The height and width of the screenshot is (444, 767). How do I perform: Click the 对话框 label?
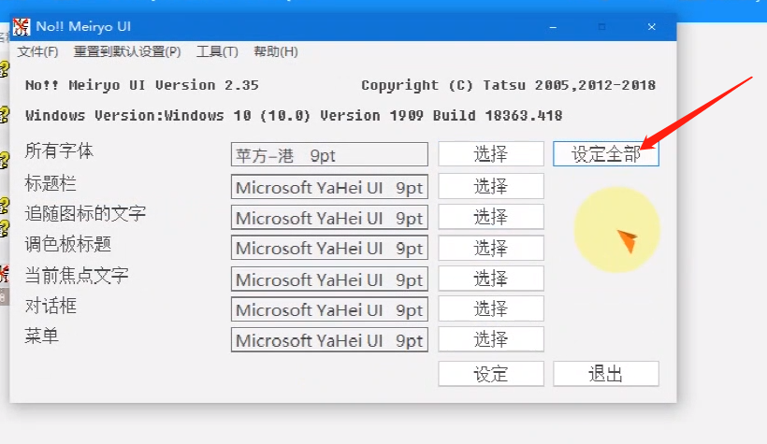coord(51,306)
